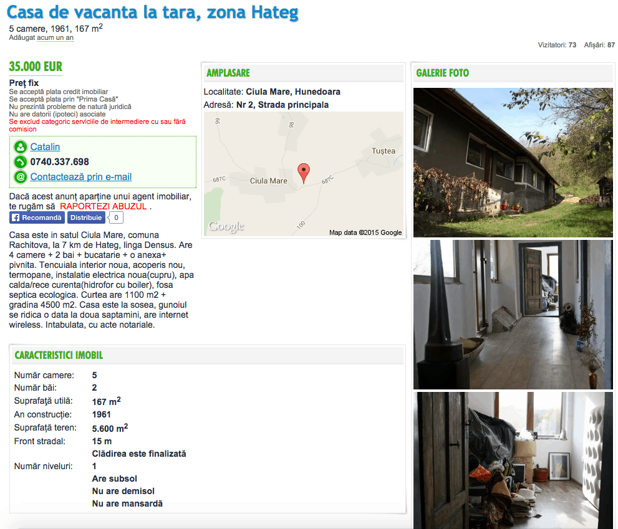Click RAPORTEZI ABUZUL link
The height and width of the screenshot is (529, 618).
pyautogui.click(x=104, y=206)
